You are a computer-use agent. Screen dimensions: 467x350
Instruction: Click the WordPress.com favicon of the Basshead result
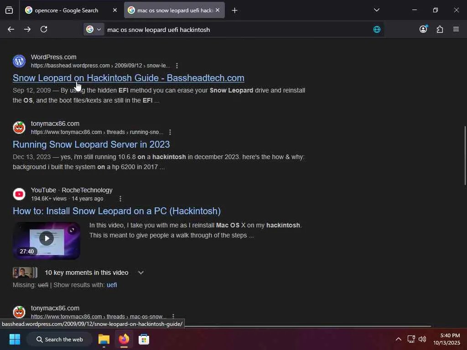click(19, 61)
